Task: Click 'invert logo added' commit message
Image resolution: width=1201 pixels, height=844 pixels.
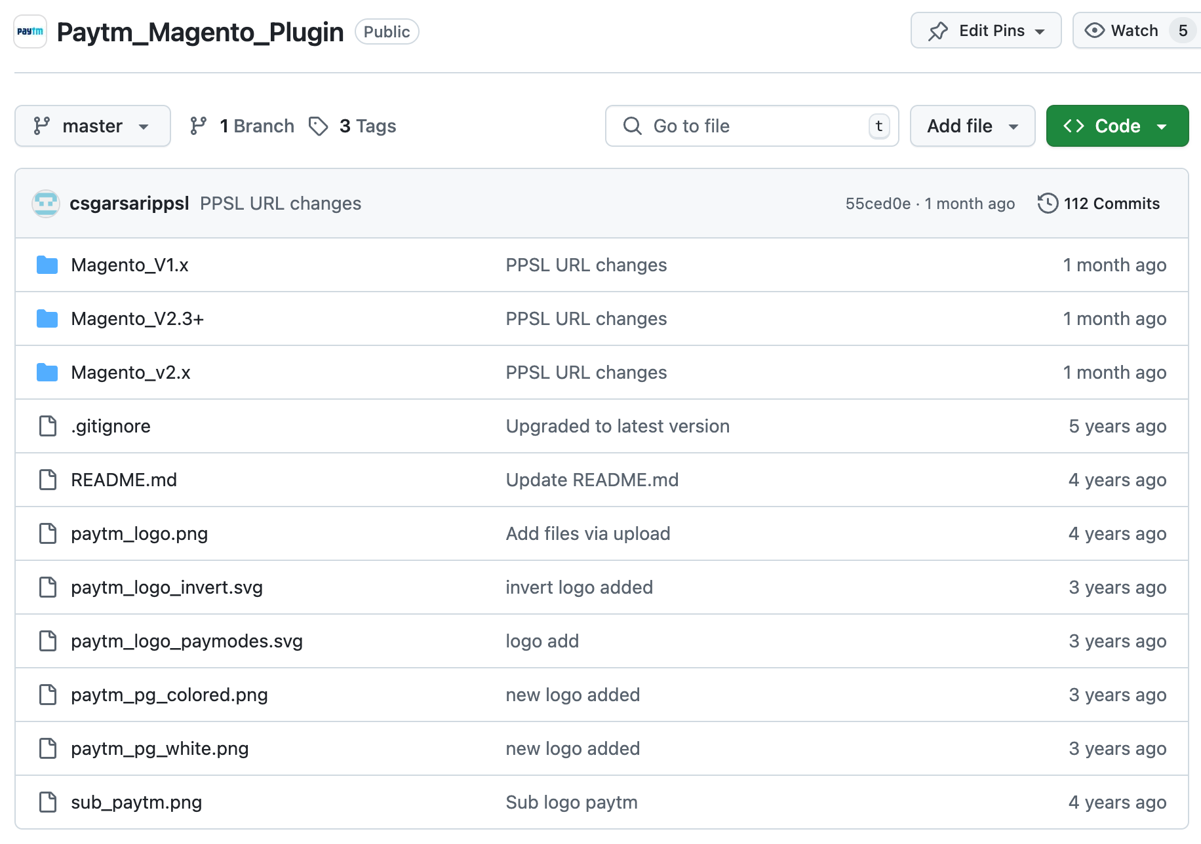Action: tap(580, 587)
